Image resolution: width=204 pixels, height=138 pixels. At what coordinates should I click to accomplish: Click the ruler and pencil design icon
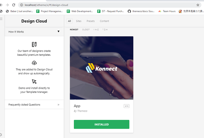click(x=34, y=44)
